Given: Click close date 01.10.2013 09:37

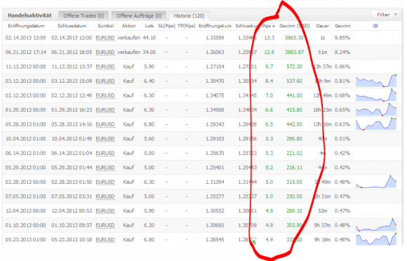Looking at the screenshot, I should click(72, 225).
